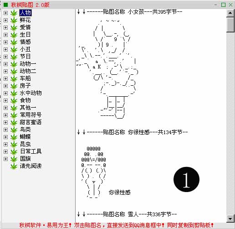Click the leaf icon beside 爱情
This screenshot has width=235, height=229.
coord(14,27)
